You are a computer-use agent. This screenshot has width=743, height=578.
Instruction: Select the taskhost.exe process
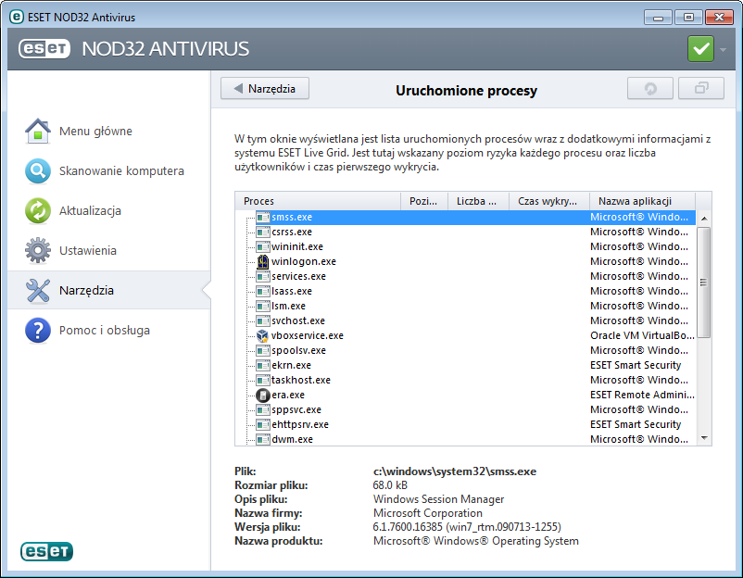click(465, 380)
